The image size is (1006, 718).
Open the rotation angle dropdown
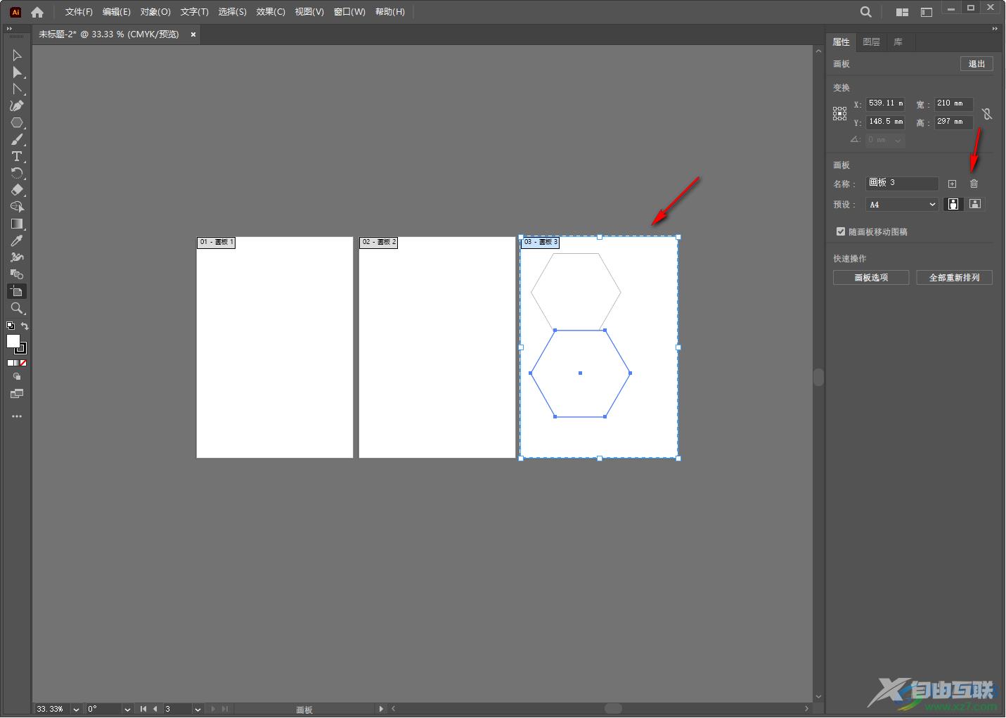[127, 709]
